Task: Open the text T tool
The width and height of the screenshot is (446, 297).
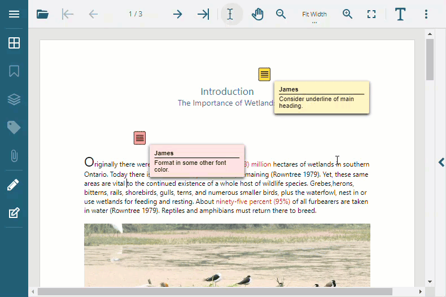Action: (x=400, y=14)
